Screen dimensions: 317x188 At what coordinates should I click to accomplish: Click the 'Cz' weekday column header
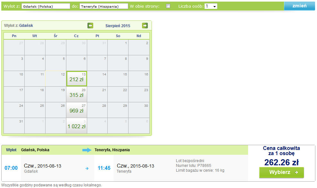[76, 36]
